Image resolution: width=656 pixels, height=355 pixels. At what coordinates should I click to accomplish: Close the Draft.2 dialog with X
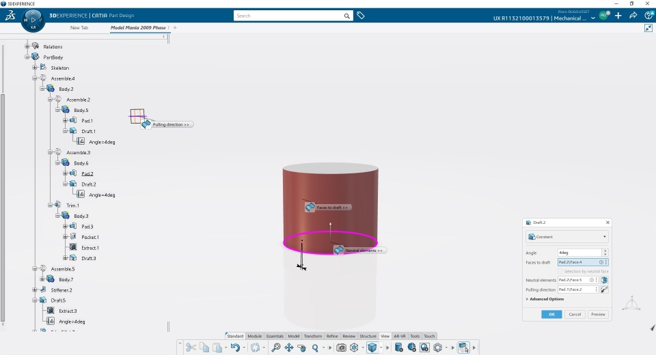pyautogui.click(x=607, y=223)
